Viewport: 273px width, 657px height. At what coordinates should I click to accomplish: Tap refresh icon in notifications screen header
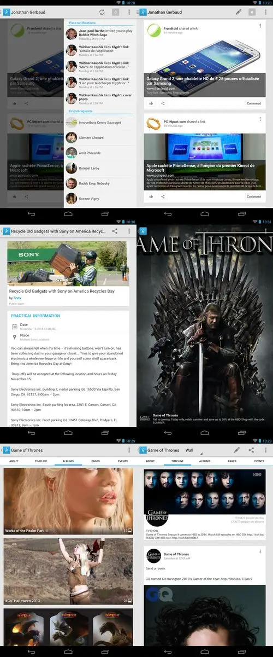click(102, 11)
